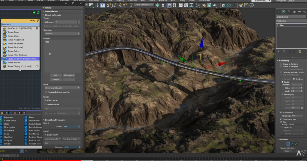
Task: Click the green power icon above Valley event
Action: [x=34, y=13]
